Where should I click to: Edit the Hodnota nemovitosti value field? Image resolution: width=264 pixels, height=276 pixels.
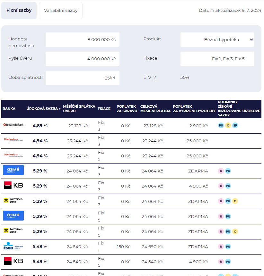tap(82, 40)
